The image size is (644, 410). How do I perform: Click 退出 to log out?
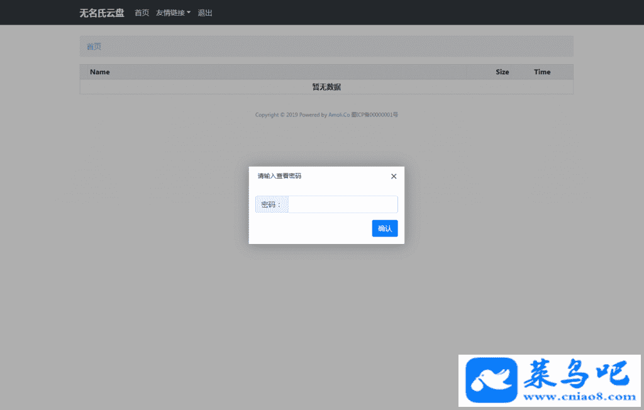click(205, 13)
